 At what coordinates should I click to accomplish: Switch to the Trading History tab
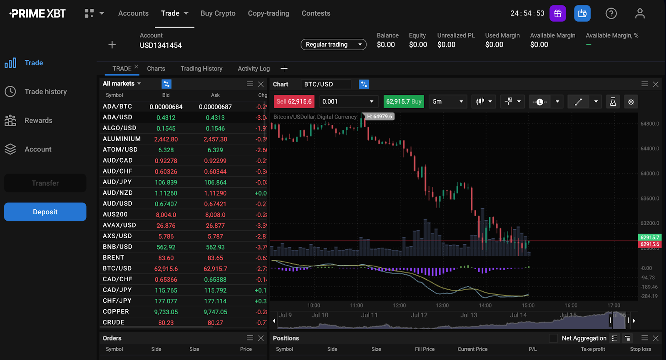coord(201,69)
